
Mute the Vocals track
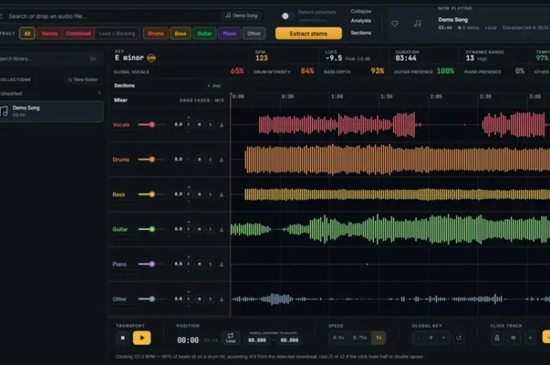tap(200, 125)
